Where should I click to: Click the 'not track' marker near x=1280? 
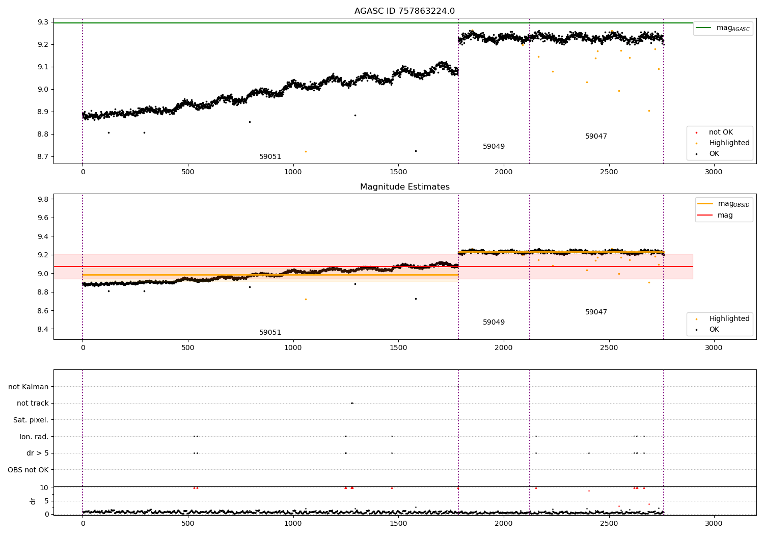(x=352, y=403)
